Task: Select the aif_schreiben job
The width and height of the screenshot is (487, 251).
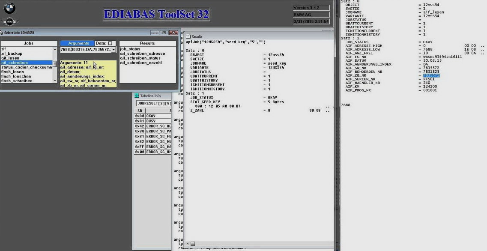Action: point(27,63)
